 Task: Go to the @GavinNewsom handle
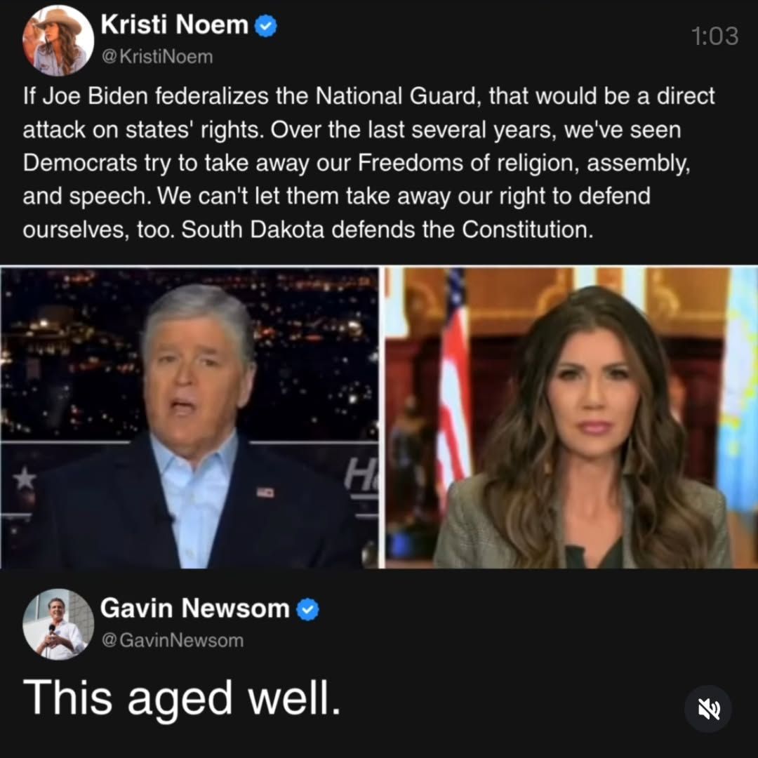point(173,640)
